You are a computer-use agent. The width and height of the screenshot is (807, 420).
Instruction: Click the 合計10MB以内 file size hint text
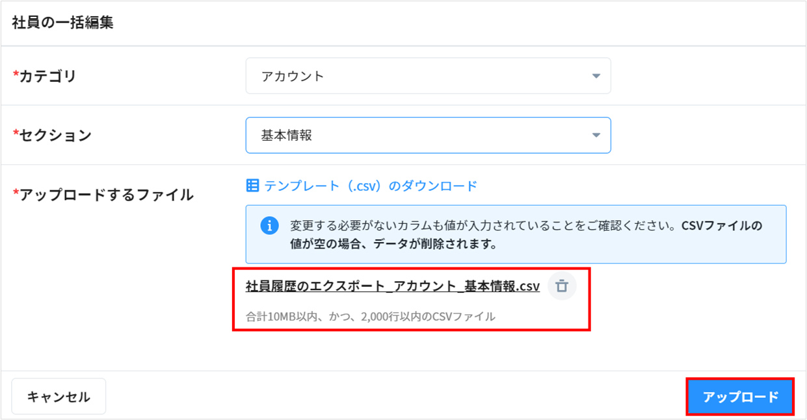[370, 317]
